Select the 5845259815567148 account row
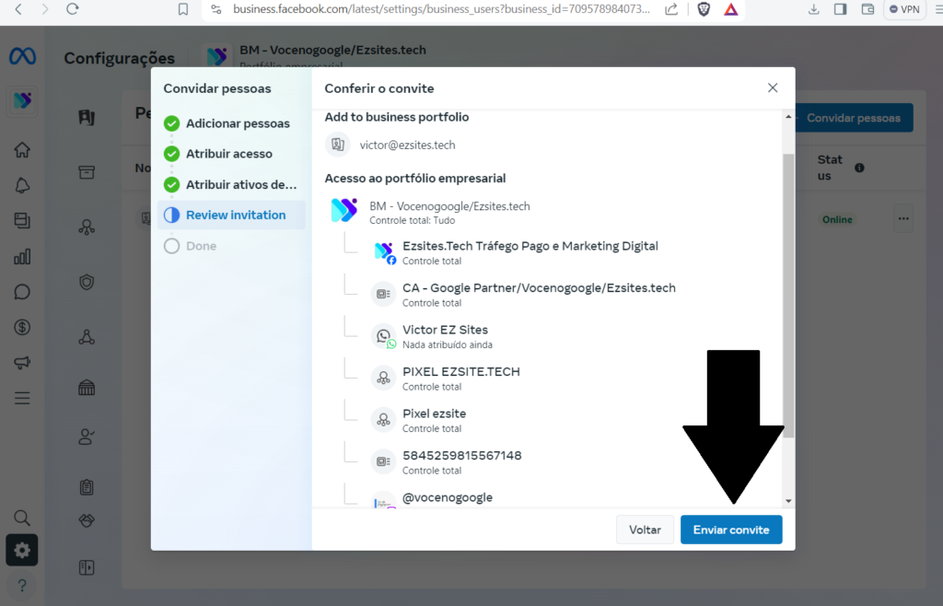The height and width of the screenshot is (606, 943). coord(447,462)
